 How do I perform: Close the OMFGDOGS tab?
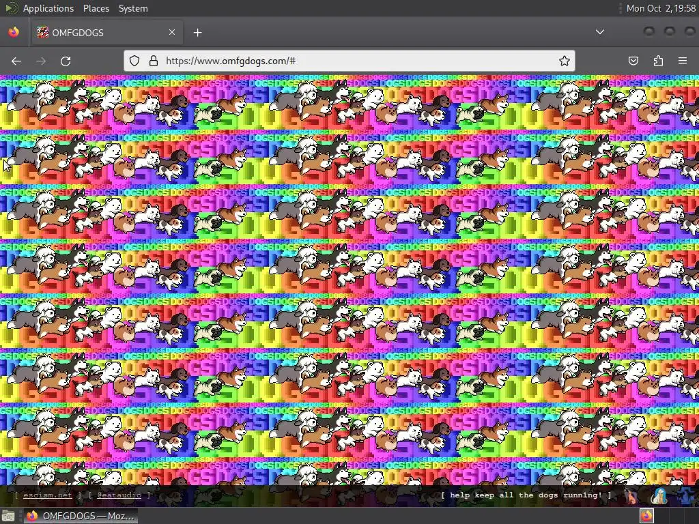172,32
